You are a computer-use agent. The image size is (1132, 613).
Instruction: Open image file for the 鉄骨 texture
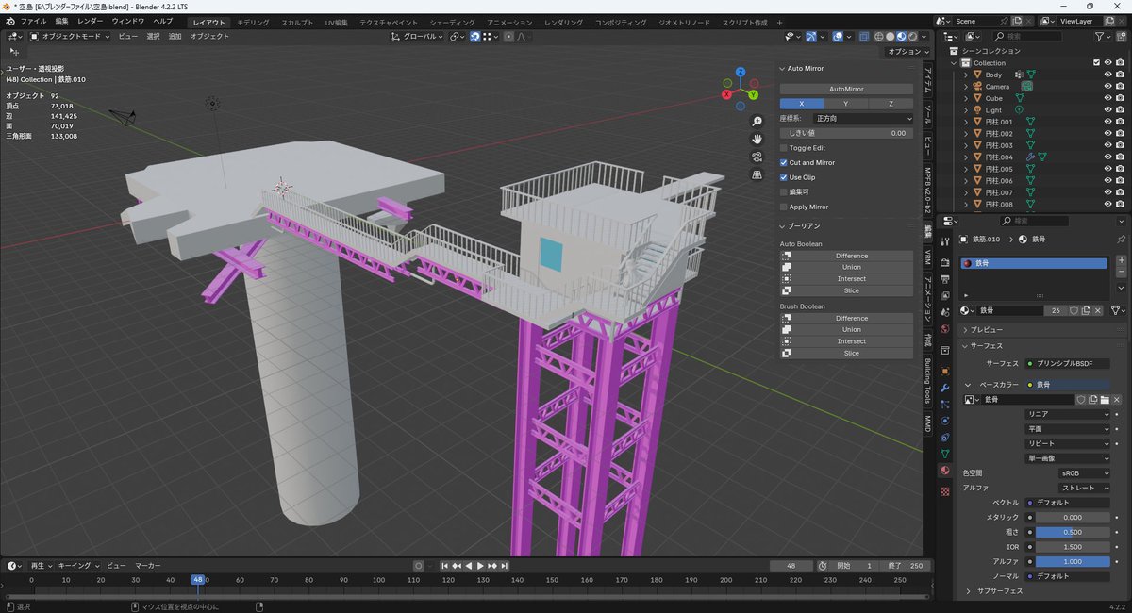tap(1105, 400)
